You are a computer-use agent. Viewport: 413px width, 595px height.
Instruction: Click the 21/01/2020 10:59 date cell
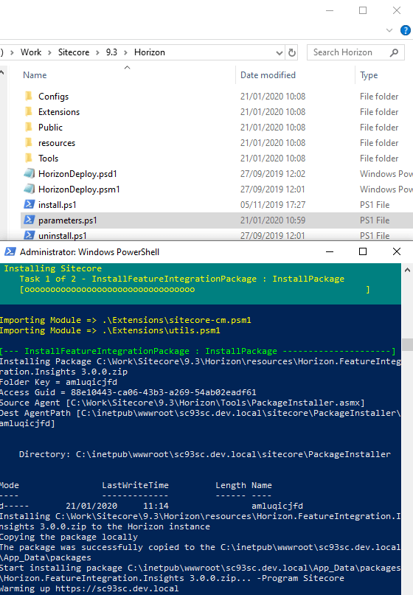point(273,220)
